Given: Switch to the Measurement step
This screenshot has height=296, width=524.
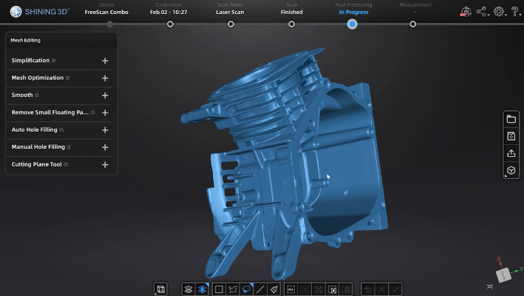Looking at the screenshot, I should point(412,24).
